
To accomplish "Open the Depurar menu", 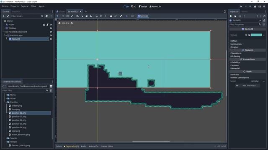I will (x=25, y=6).
